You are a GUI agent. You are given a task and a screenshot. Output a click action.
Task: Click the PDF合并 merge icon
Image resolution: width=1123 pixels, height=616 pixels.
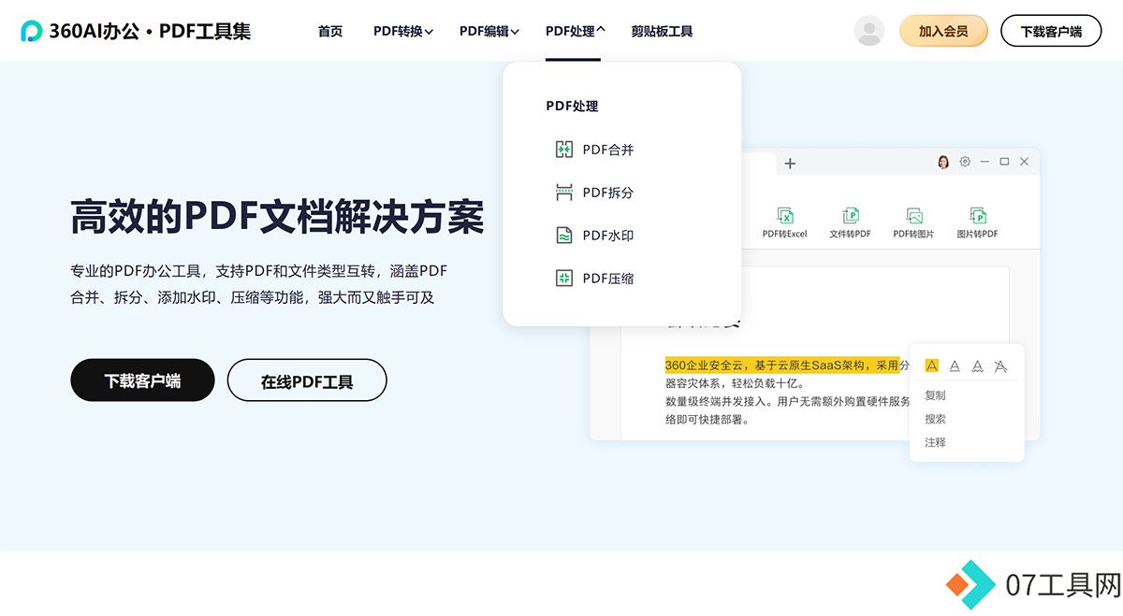[x=564, y=150]
